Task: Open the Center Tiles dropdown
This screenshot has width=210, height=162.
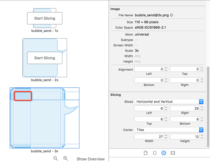Action: tap(169, 130)
